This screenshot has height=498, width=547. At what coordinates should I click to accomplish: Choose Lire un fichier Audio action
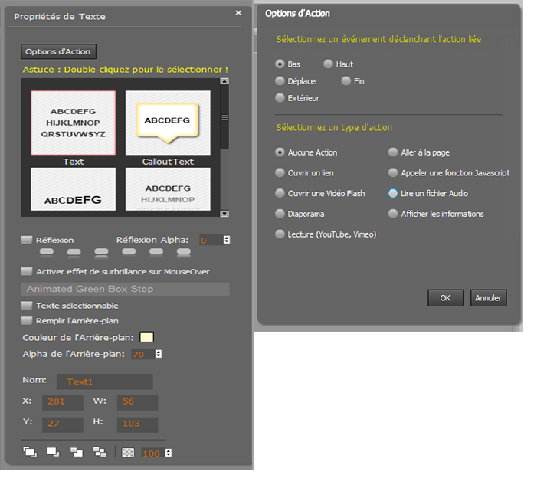393,193
